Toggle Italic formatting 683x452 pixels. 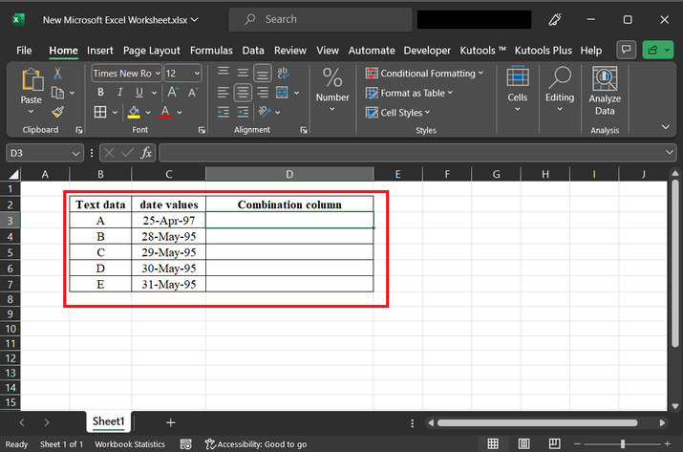[x=119, y=93]
